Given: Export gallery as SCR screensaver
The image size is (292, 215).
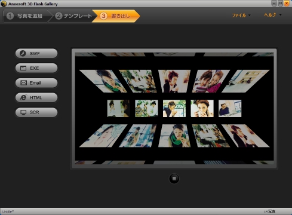Looking at the screenshot, I should [x=36, y=112].
